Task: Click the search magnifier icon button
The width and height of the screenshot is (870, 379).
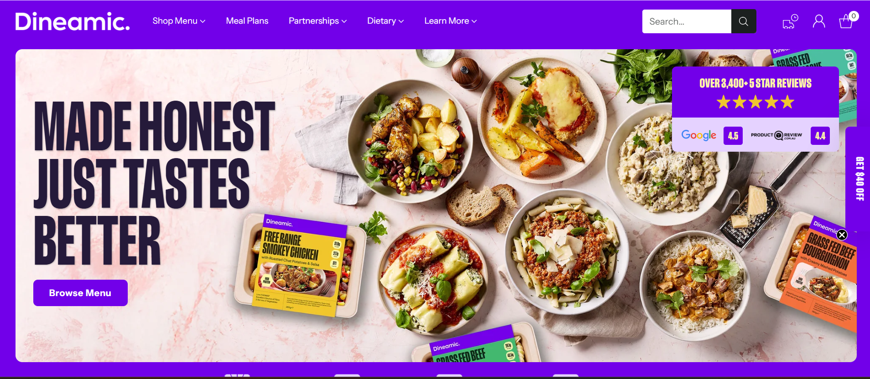Action: [743, 21]
